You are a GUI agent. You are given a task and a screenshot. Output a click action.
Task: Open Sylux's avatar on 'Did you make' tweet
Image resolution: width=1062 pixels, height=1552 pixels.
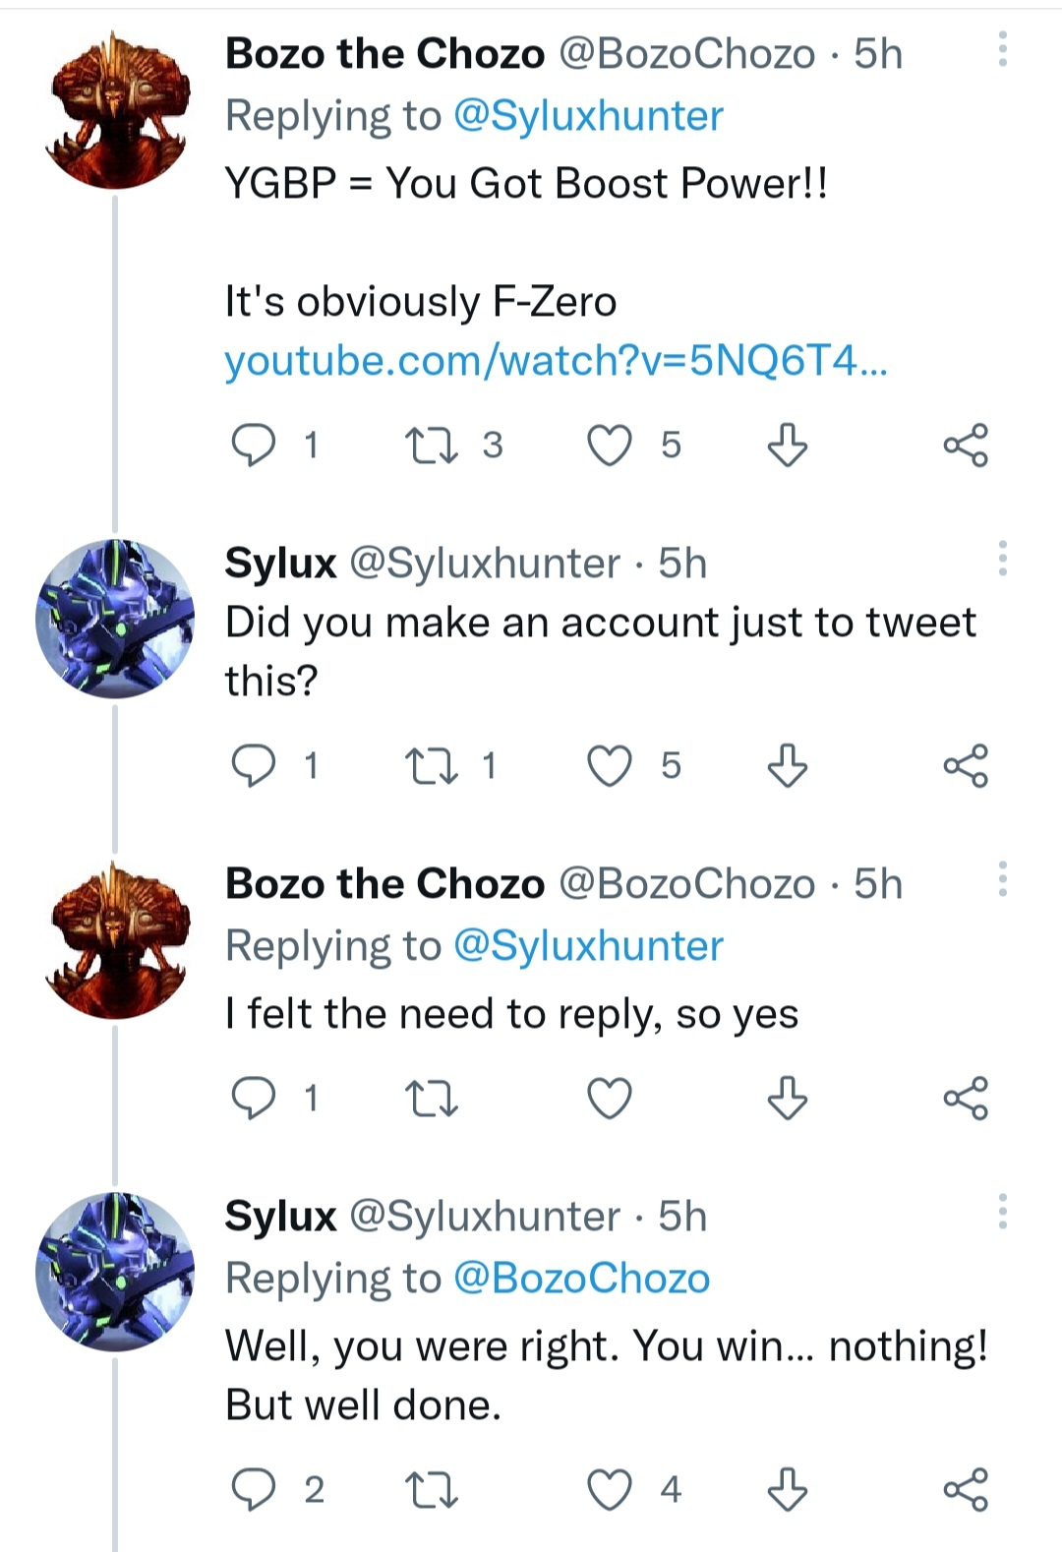point(115,619)
